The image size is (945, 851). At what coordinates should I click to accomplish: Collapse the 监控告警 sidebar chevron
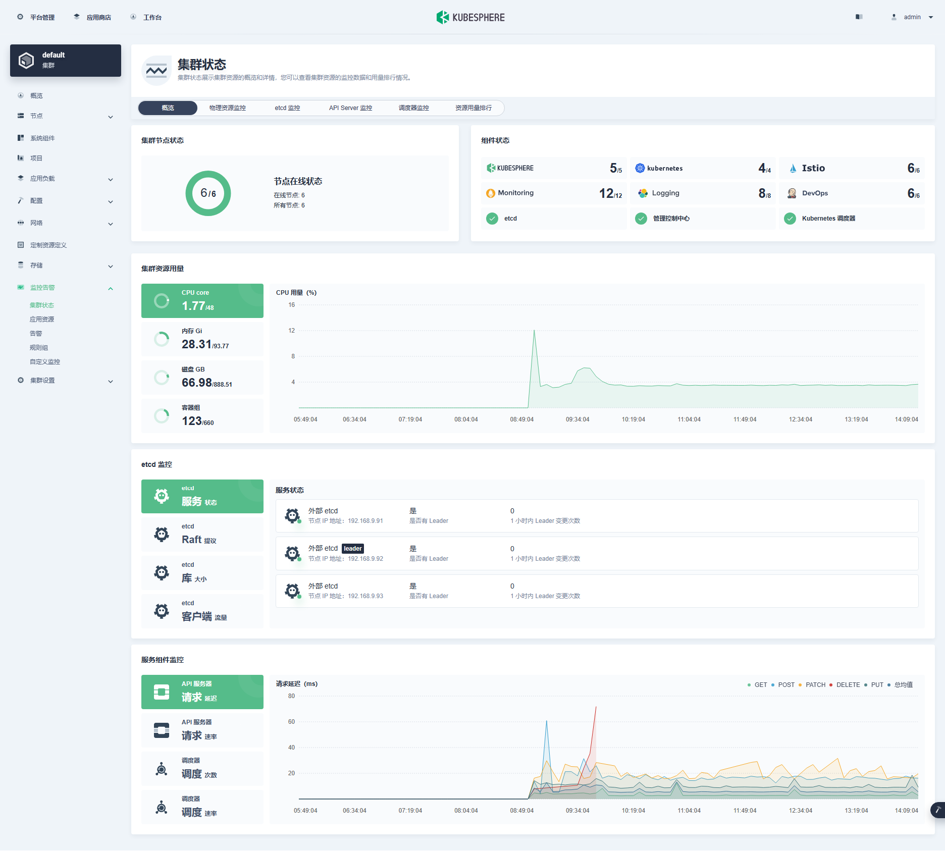tap(111, 288)
